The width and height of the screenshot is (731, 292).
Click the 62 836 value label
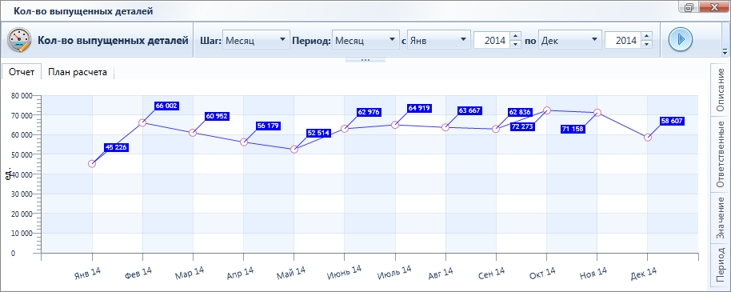pyautogui.click(x=521, y=113)
